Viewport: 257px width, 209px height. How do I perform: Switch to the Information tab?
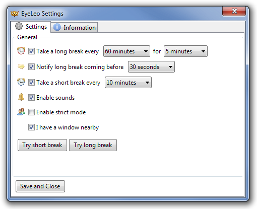pyautogui.click(x=74, y=27)
